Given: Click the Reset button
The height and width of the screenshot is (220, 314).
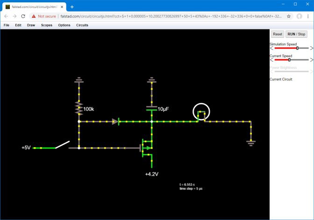Looking at the screenshot, I should tap(278, 34).
